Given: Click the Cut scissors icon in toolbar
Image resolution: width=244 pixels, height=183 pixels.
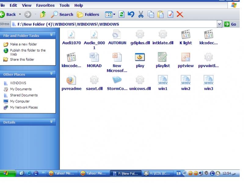Looking at the screenshot, I should (141, 14).
